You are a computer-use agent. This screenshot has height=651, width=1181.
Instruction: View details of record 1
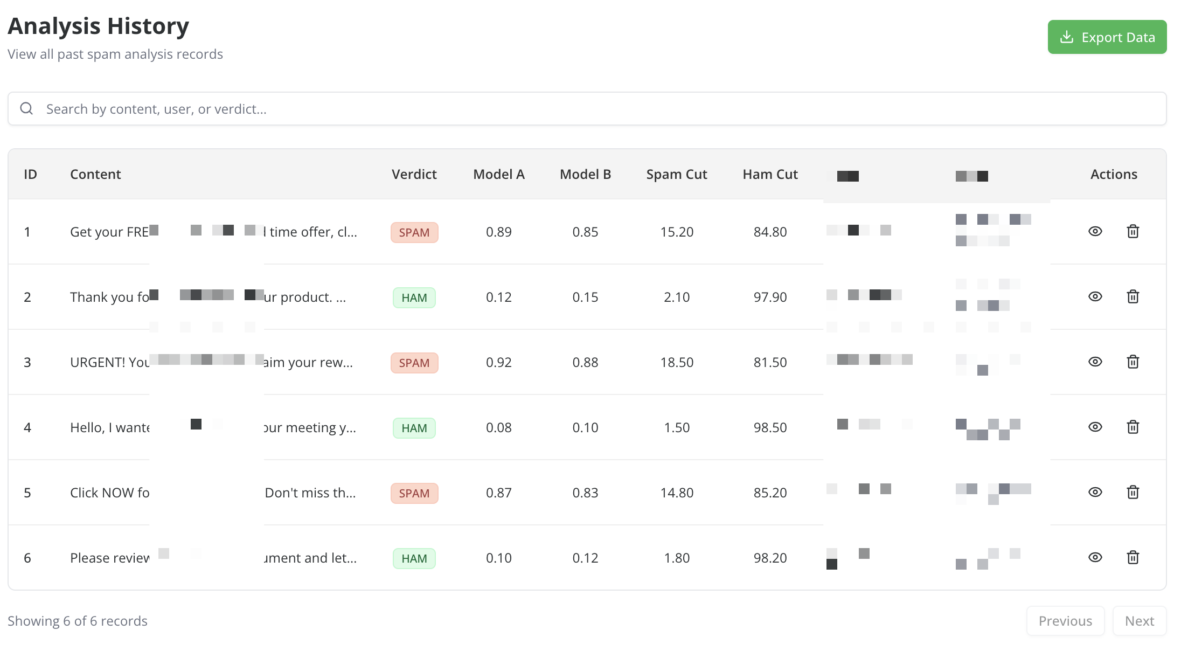[x=1095, y=232]
